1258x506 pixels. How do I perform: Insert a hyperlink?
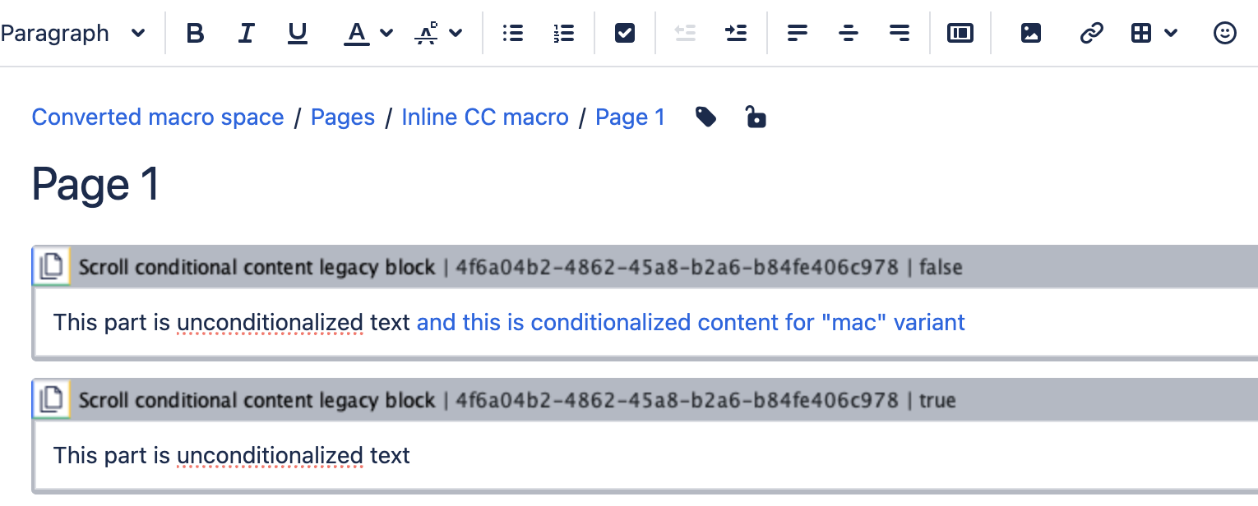point(1091,33)
